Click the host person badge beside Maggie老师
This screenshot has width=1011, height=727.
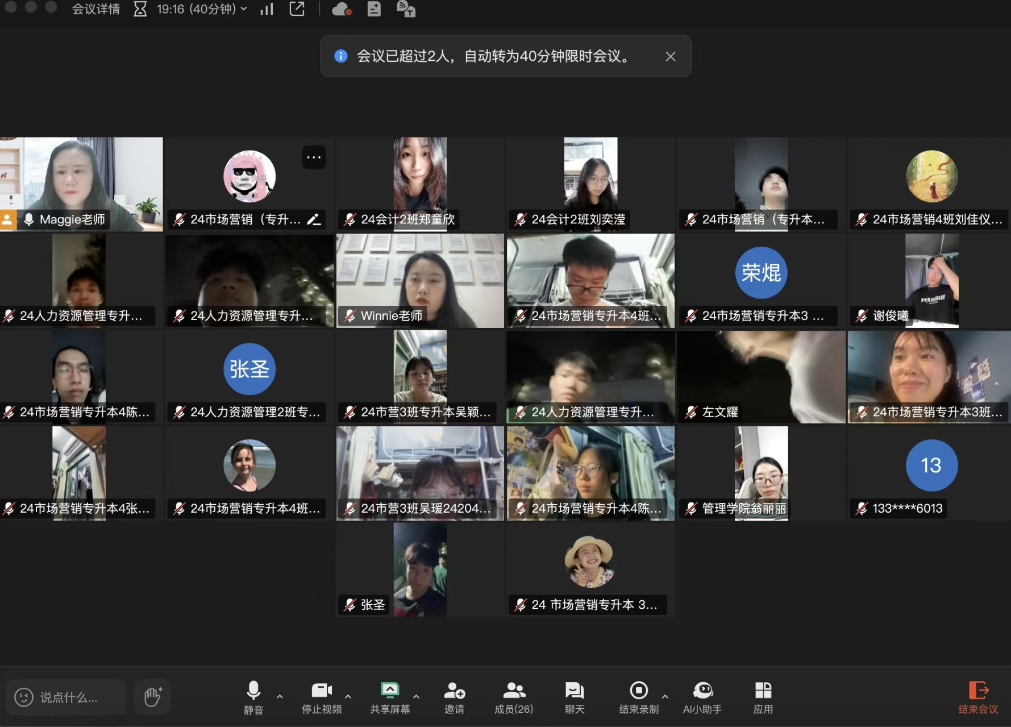7,219
